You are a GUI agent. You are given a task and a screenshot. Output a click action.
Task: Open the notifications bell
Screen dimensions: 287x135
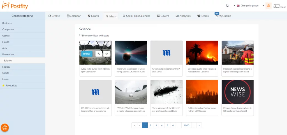tap(227, 6)
